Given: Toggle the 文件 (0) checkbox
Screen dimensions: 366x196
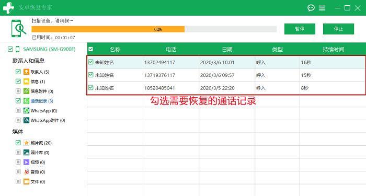Looking at the screenshot, I should pos(18,181).
